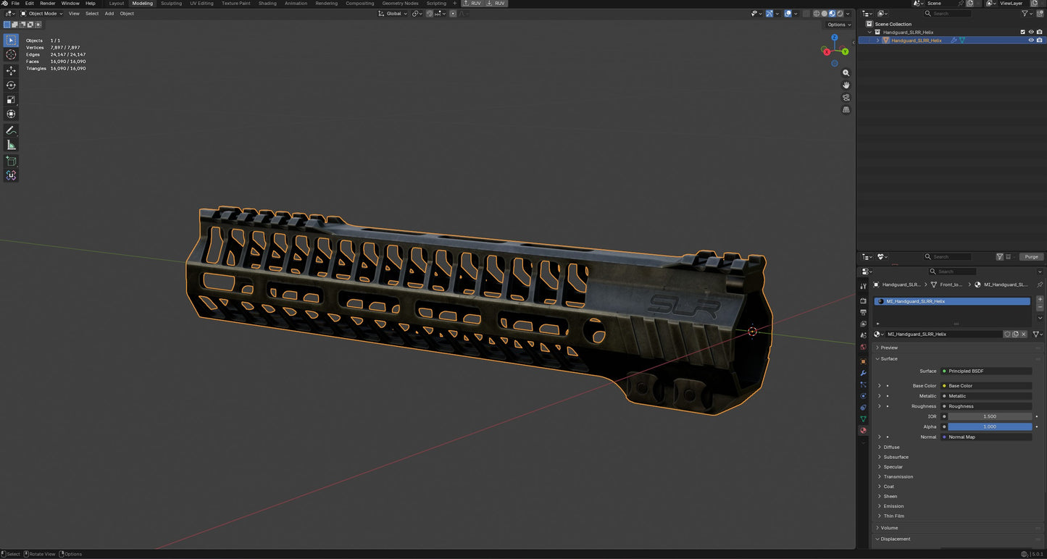Open the Render properties tab
This screenshot has height=559, width=1047.
click(x=863, y=300)
